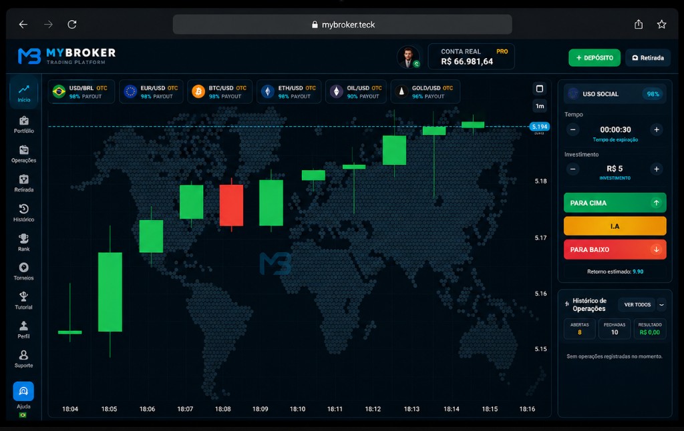Click the red candlestick at 18:08
This screenshot has height=431, width=684.
pyautogui.click(x=231, y=205)
